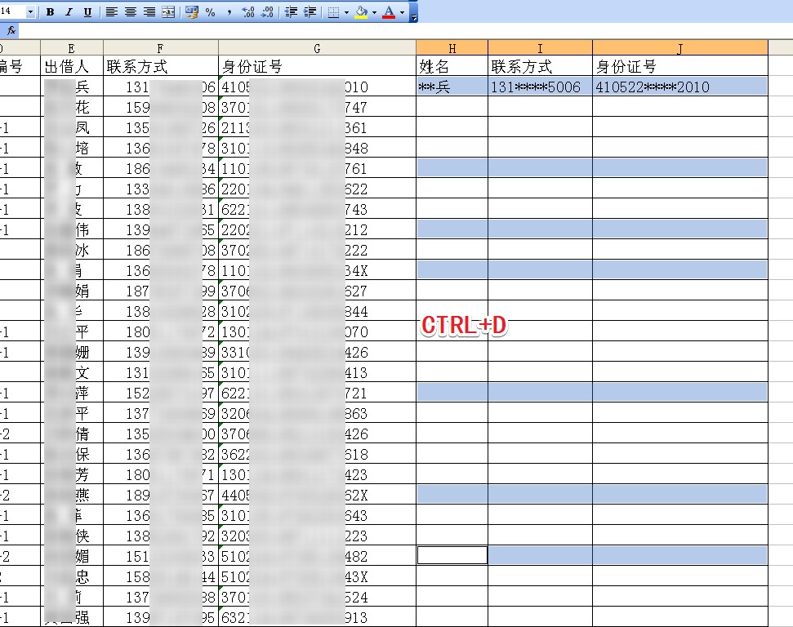Apply percent style format

click(x=211, y=12)
